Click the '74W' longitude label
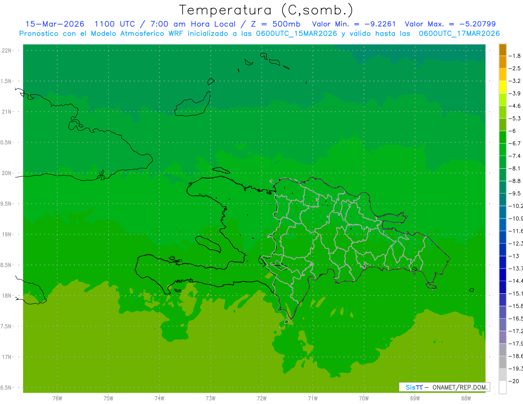 tap(159, 398)
